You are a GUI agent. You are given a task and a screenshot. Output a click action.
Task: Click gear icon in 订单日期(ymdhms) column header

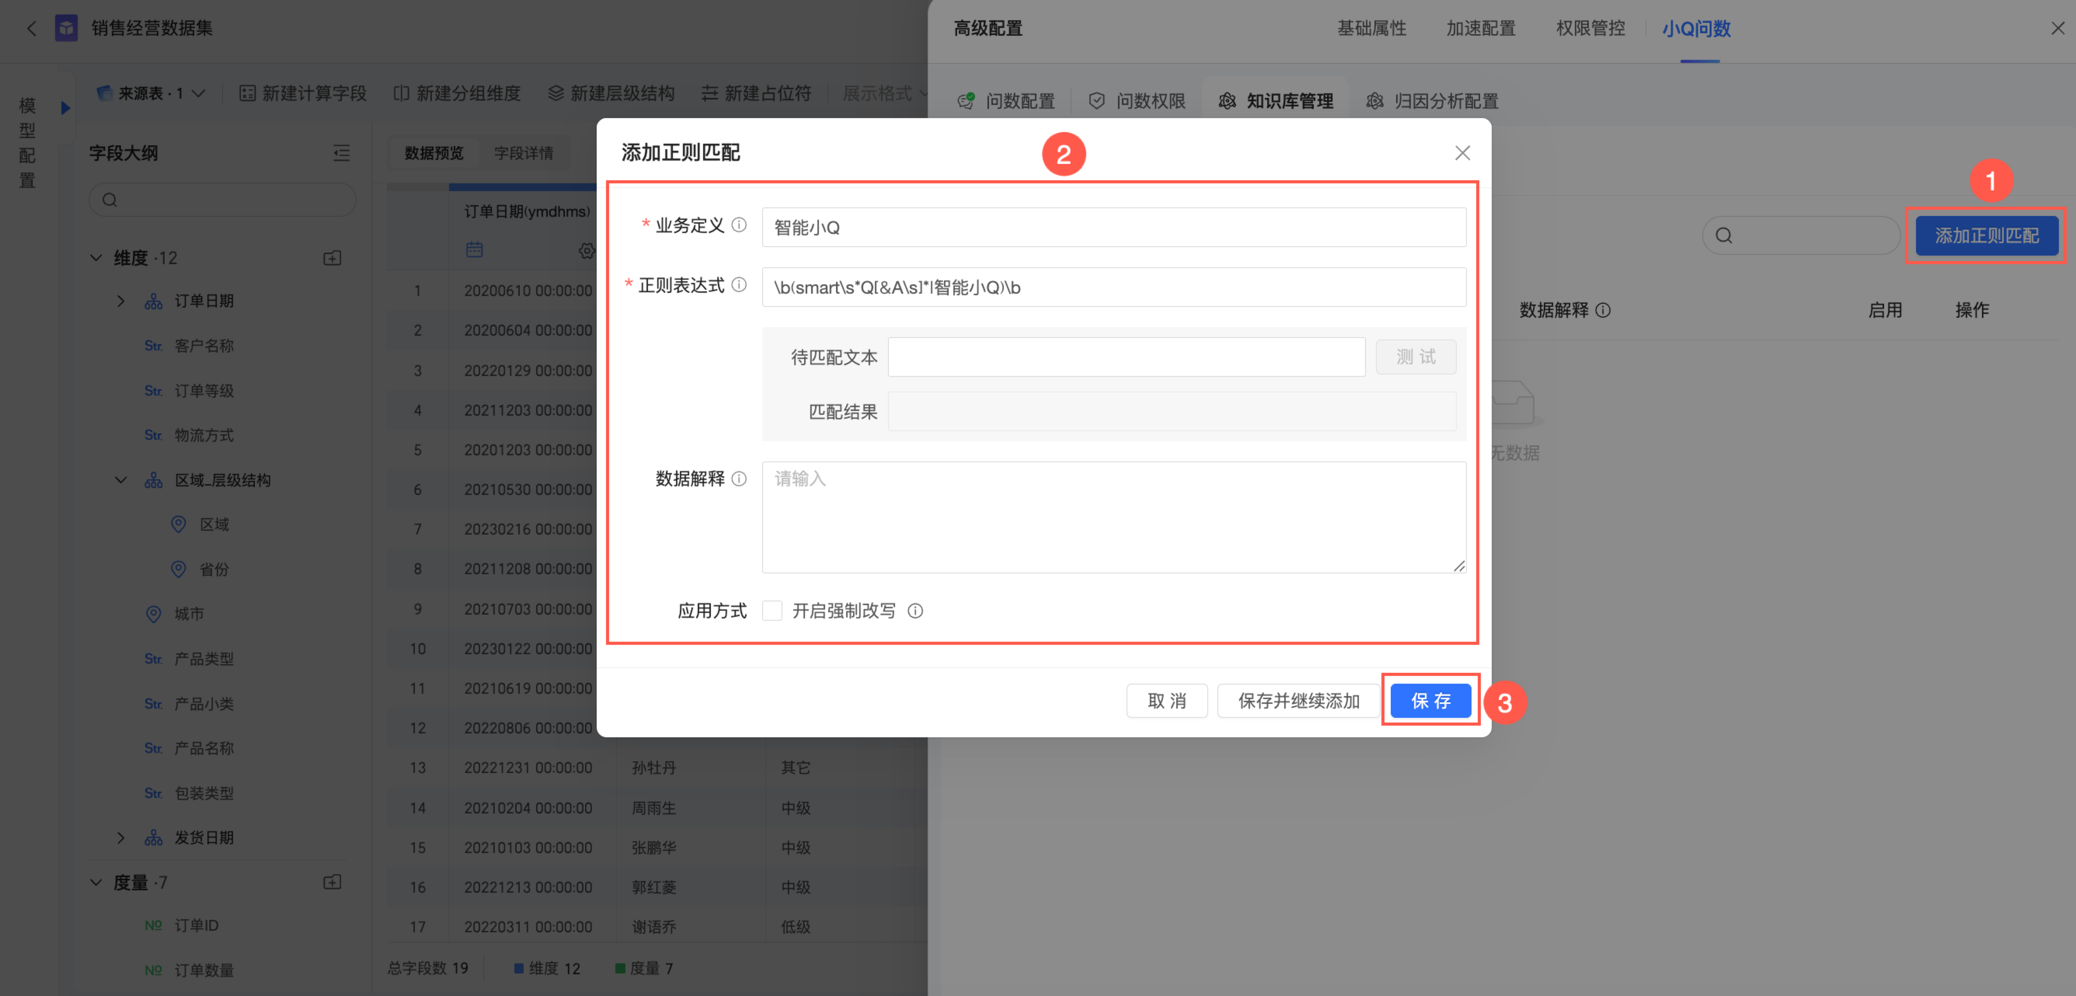click(x=587, y=251)
